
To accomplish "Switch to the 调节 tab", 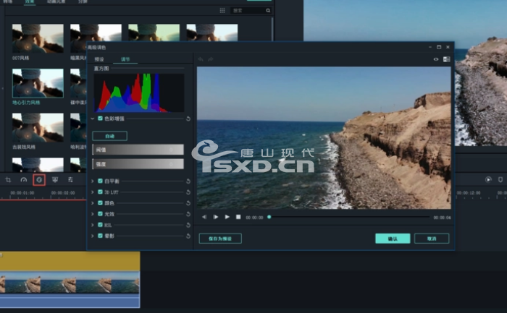I will point(125,59).
